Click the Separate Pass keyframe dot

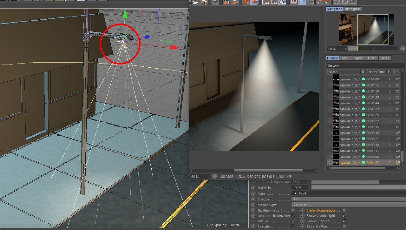pos(302,227)
